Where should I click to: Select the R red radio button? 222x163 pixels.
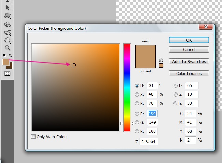tap(137, 114)
